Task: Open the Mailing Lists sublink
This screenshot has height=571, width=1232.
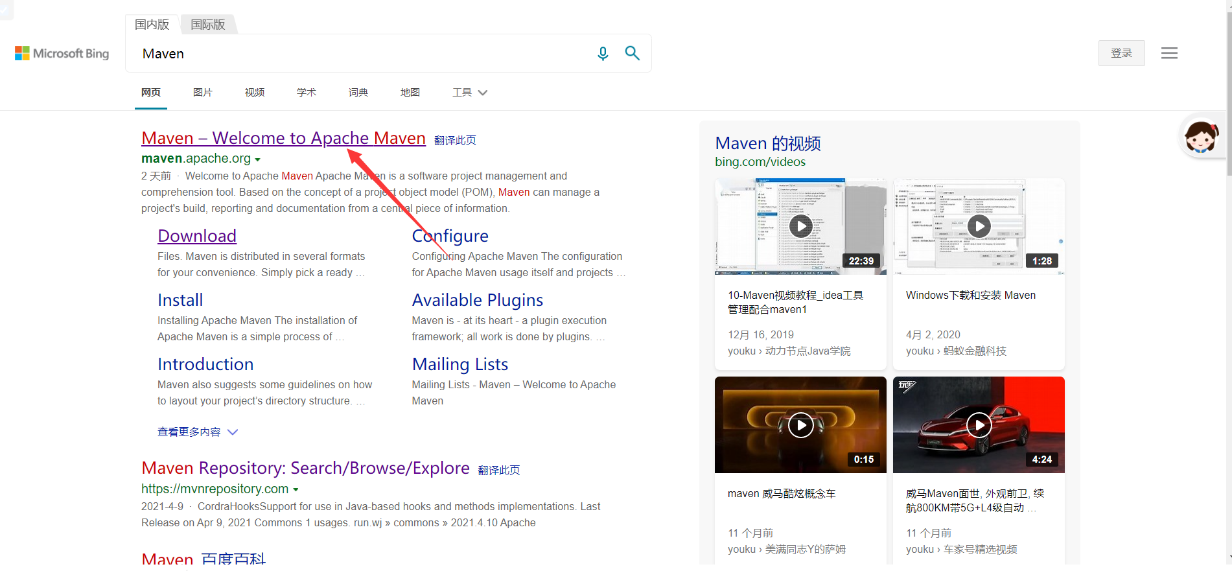Action: coord(460,364)
